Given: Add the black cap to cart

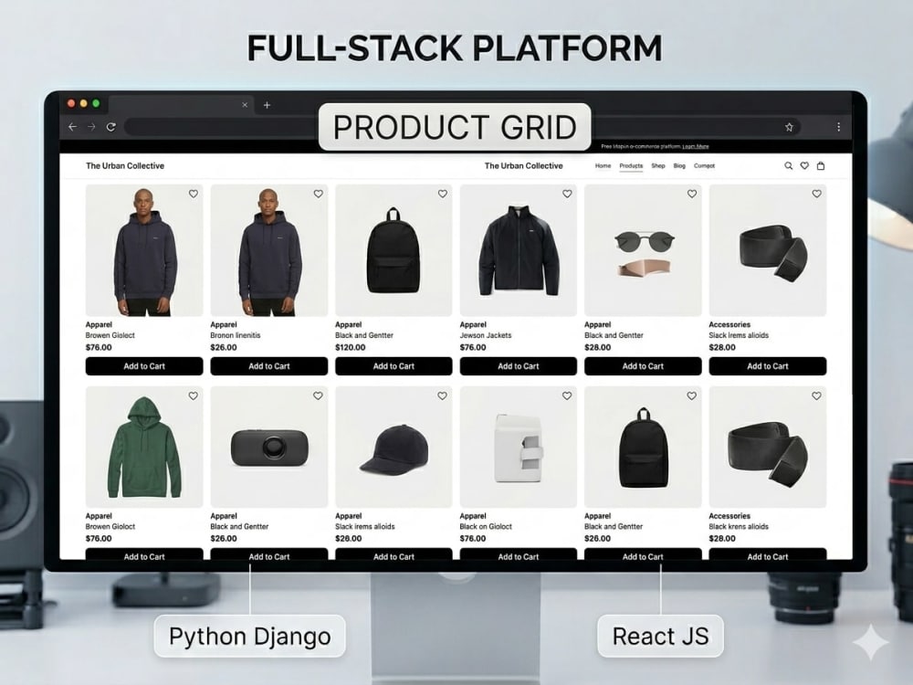Looking at the screenshot, I should click(x=394, y=554).
